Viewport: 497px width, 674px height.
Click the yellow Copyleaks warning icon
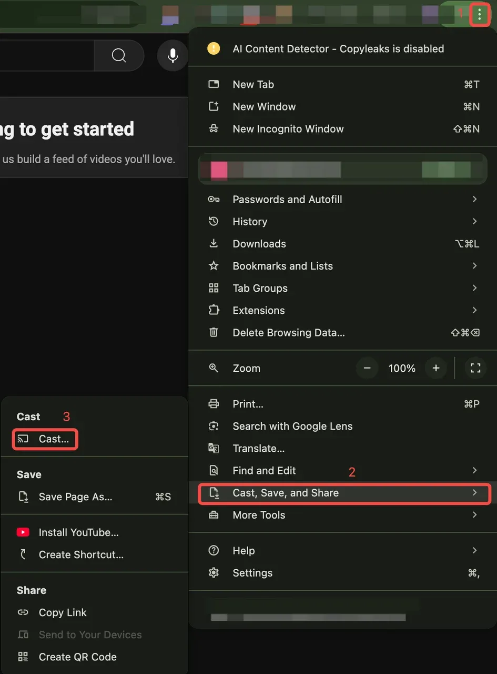(214, 48)
